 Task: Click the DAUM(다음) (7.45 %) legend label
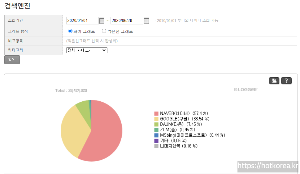click(x=181, y=124)
